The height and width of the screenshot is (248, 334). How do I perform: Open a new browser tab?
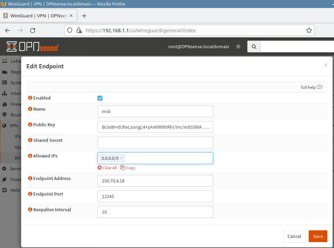coord(84,16)
